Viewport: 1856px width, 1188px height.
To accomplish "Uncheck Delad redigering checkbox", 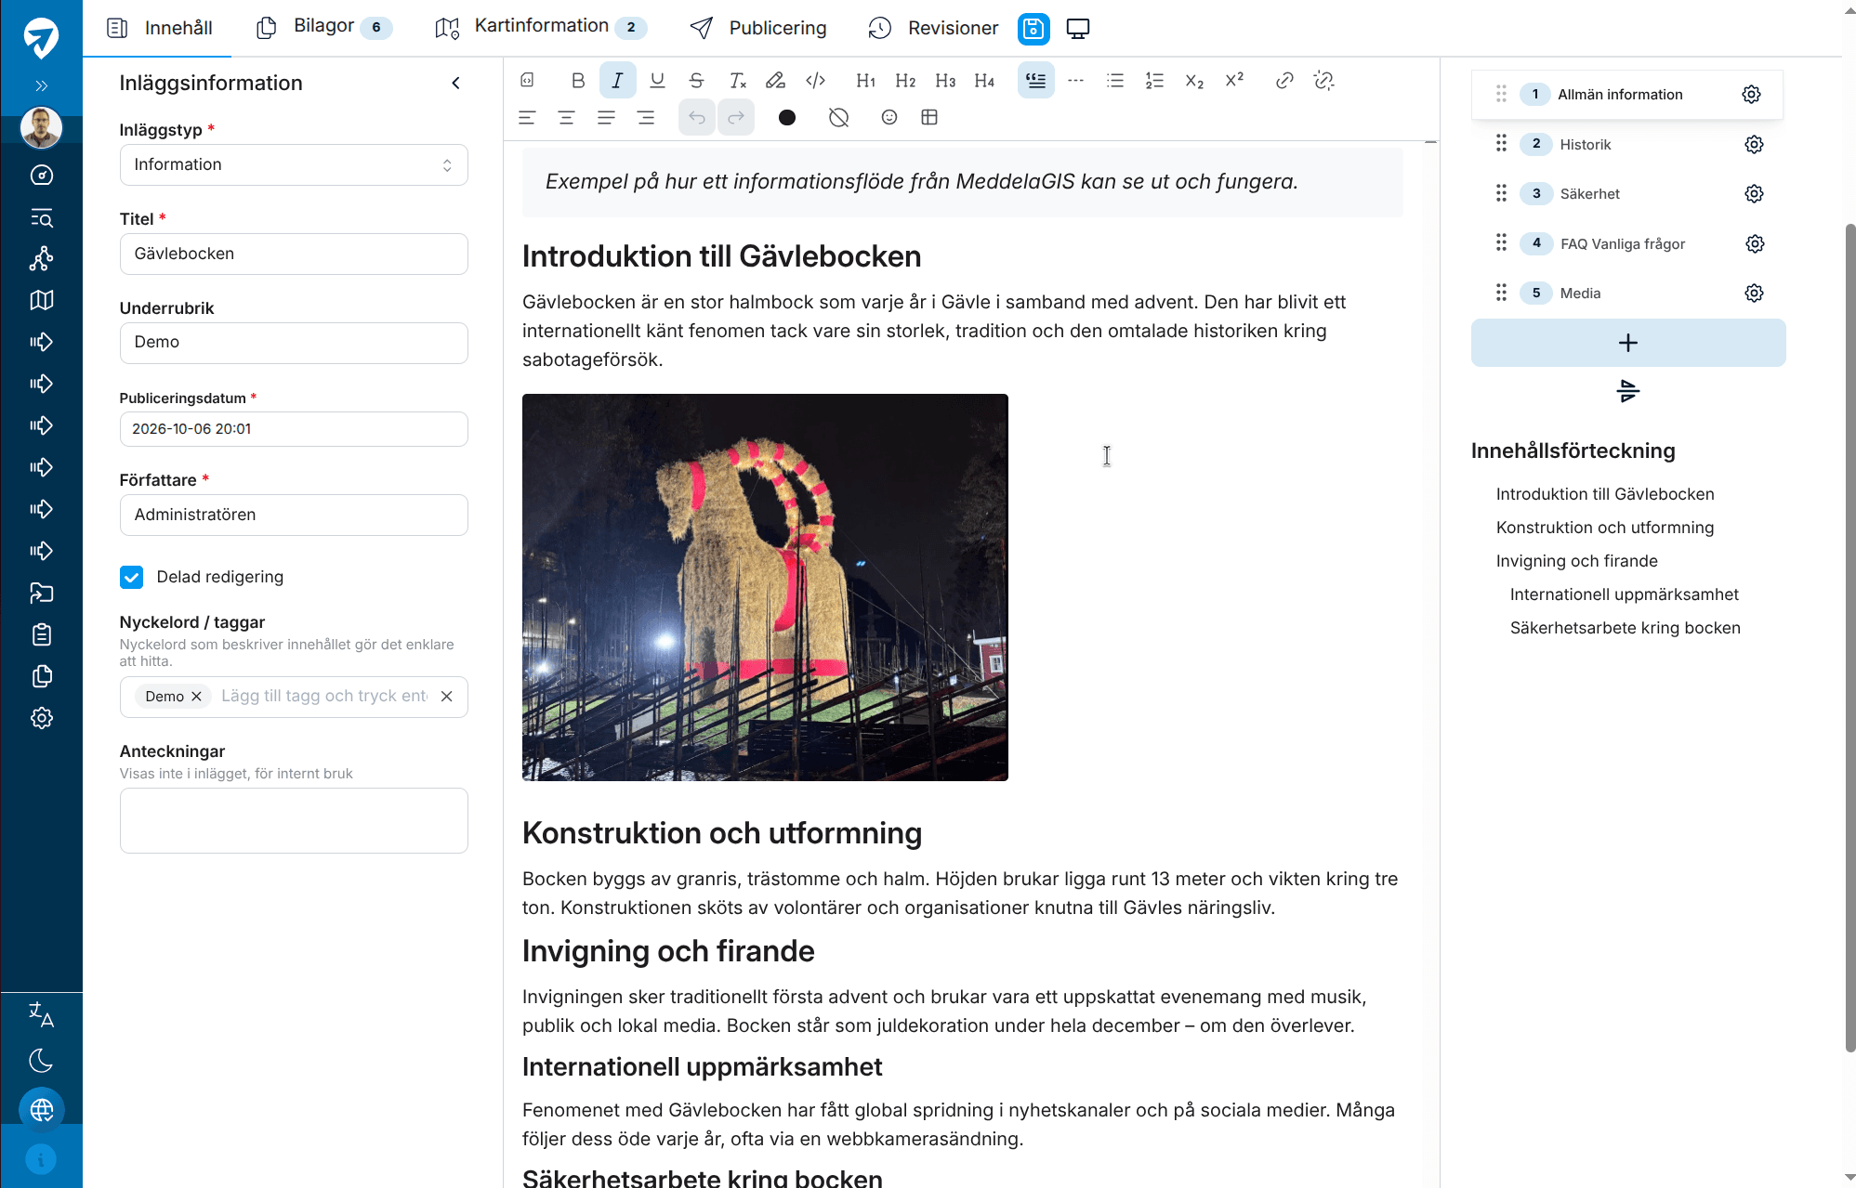I will point(132,577).
